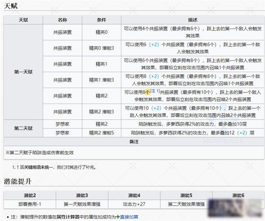Select the 潜能3 column header
The height and width of the screenshot is (221, 265).
point(82,195)
